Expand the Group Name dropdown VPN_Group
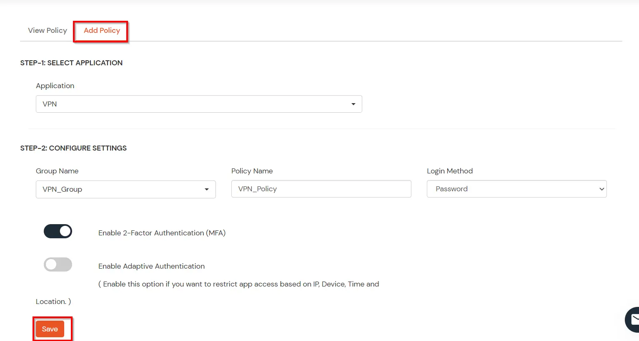The height and width of the screenshot is (341, 639). click(x=126, y=189)
